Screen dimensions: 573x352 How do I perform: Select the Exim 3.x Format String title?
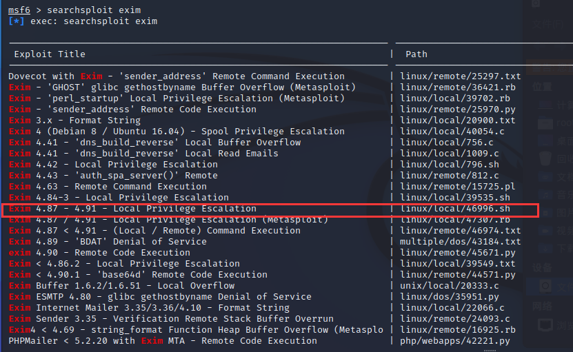[x=74, y=120]
